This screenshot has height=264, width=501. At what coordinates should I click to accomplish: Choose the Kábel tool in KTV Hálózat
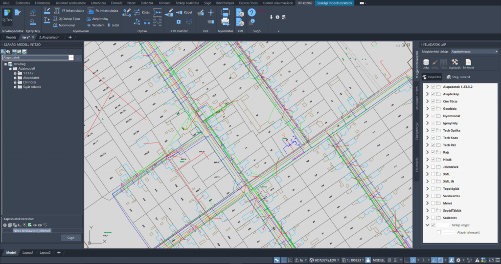click(x=184, y=12)
